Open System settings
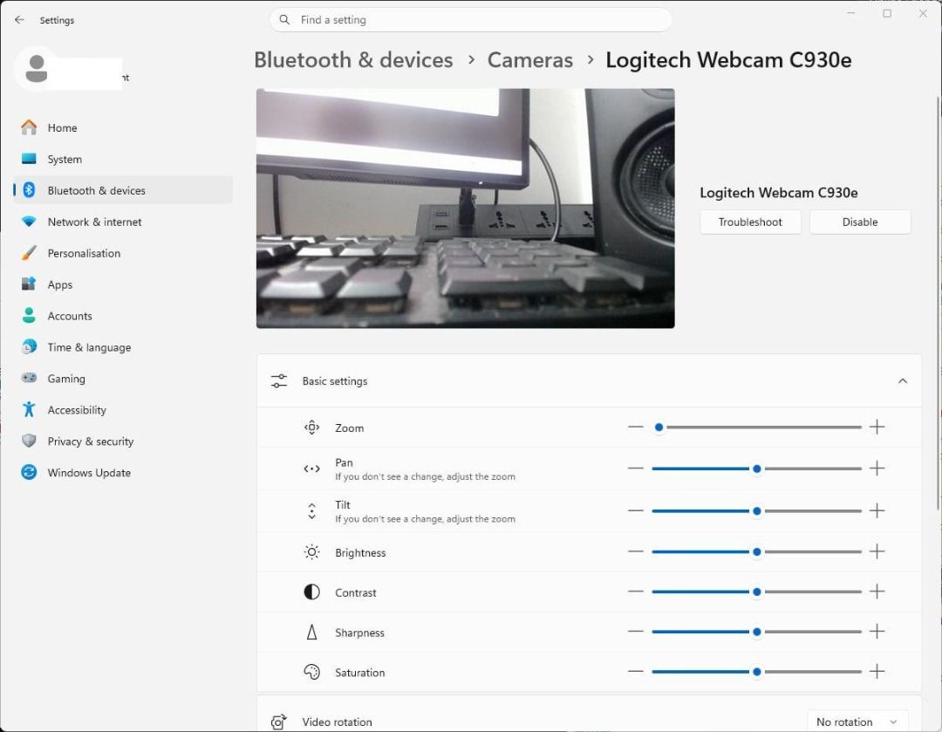The image size is (942, 732). (123, 159)
